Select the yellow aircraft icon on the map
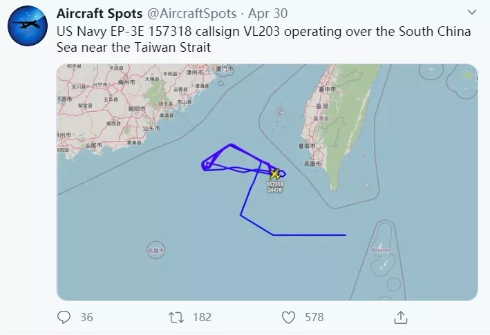The height and width of the screenshot is (335, 490). [x=275, y=173]
